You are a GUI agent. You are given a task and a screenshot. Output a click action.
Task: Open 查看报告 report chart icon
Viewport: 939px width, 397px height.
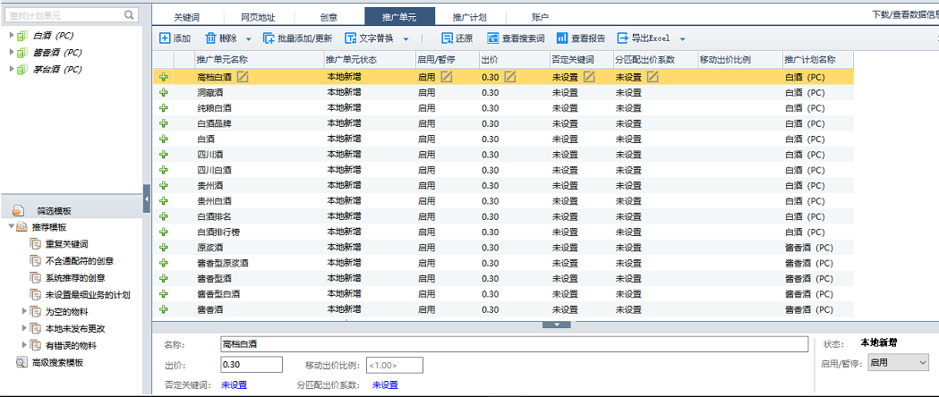tap(562, 38)
